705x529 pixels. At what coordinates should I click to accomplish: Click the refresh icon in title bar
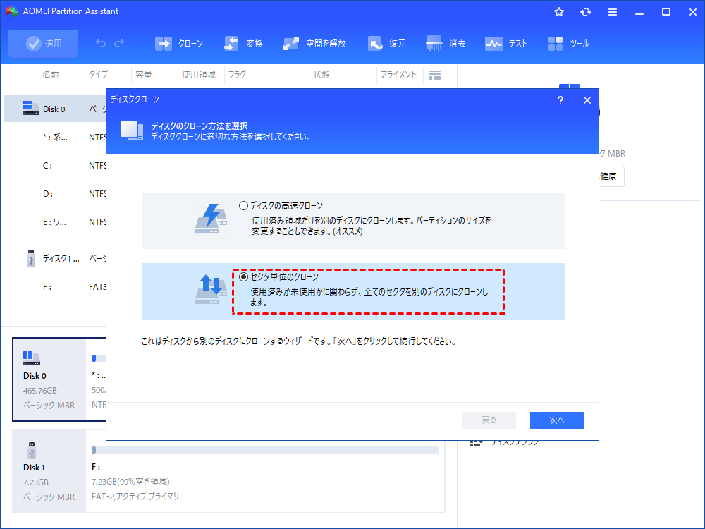[585, 12]
